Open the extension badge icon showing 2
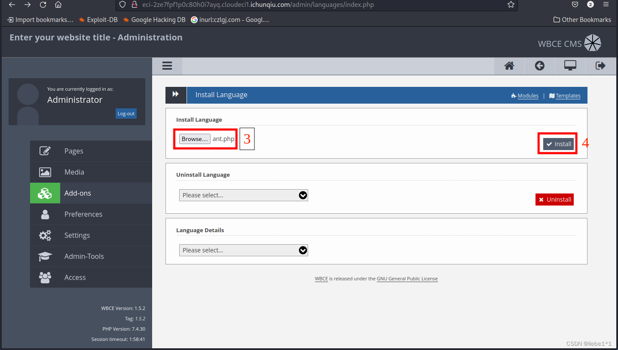The image size is (618, 350). tap(590, 5)
